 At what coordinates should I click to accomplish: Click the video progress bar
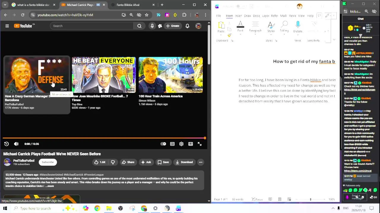click(104, 138)
